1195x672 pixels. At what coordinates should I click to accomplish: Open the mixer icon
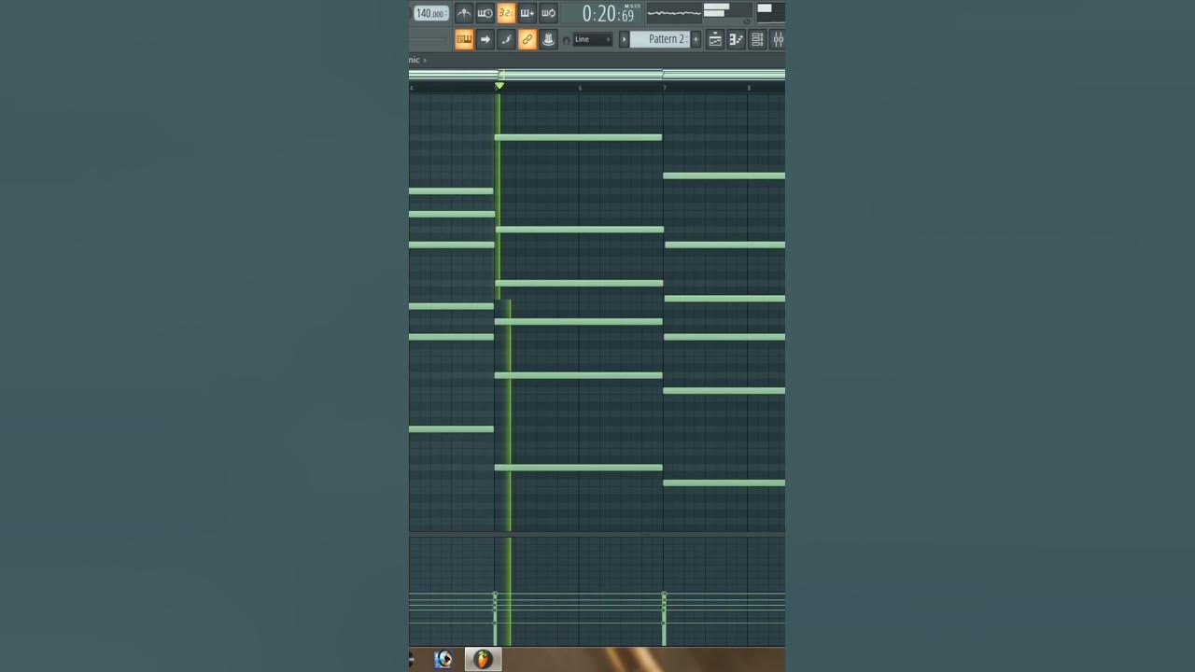coord(778,39)
